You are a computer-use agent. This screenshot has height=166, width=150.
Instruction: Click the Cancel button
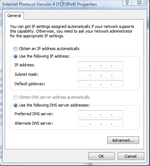(x=131, y=156)
